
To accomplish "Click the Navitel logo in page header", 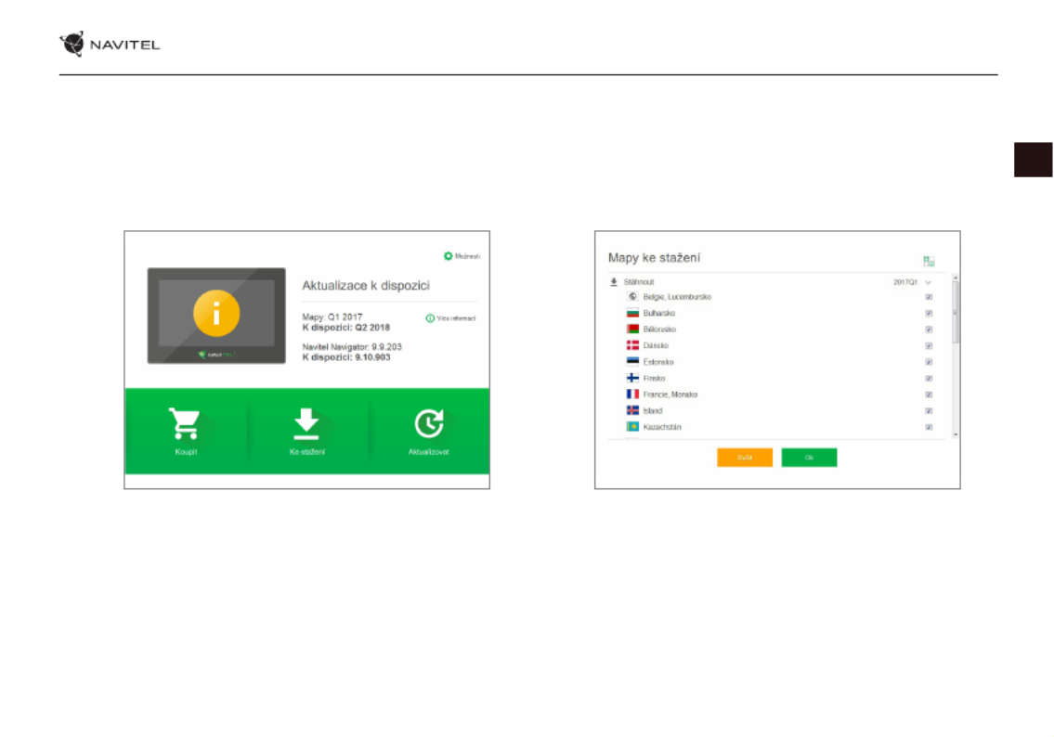I will (x=110, y=44).
